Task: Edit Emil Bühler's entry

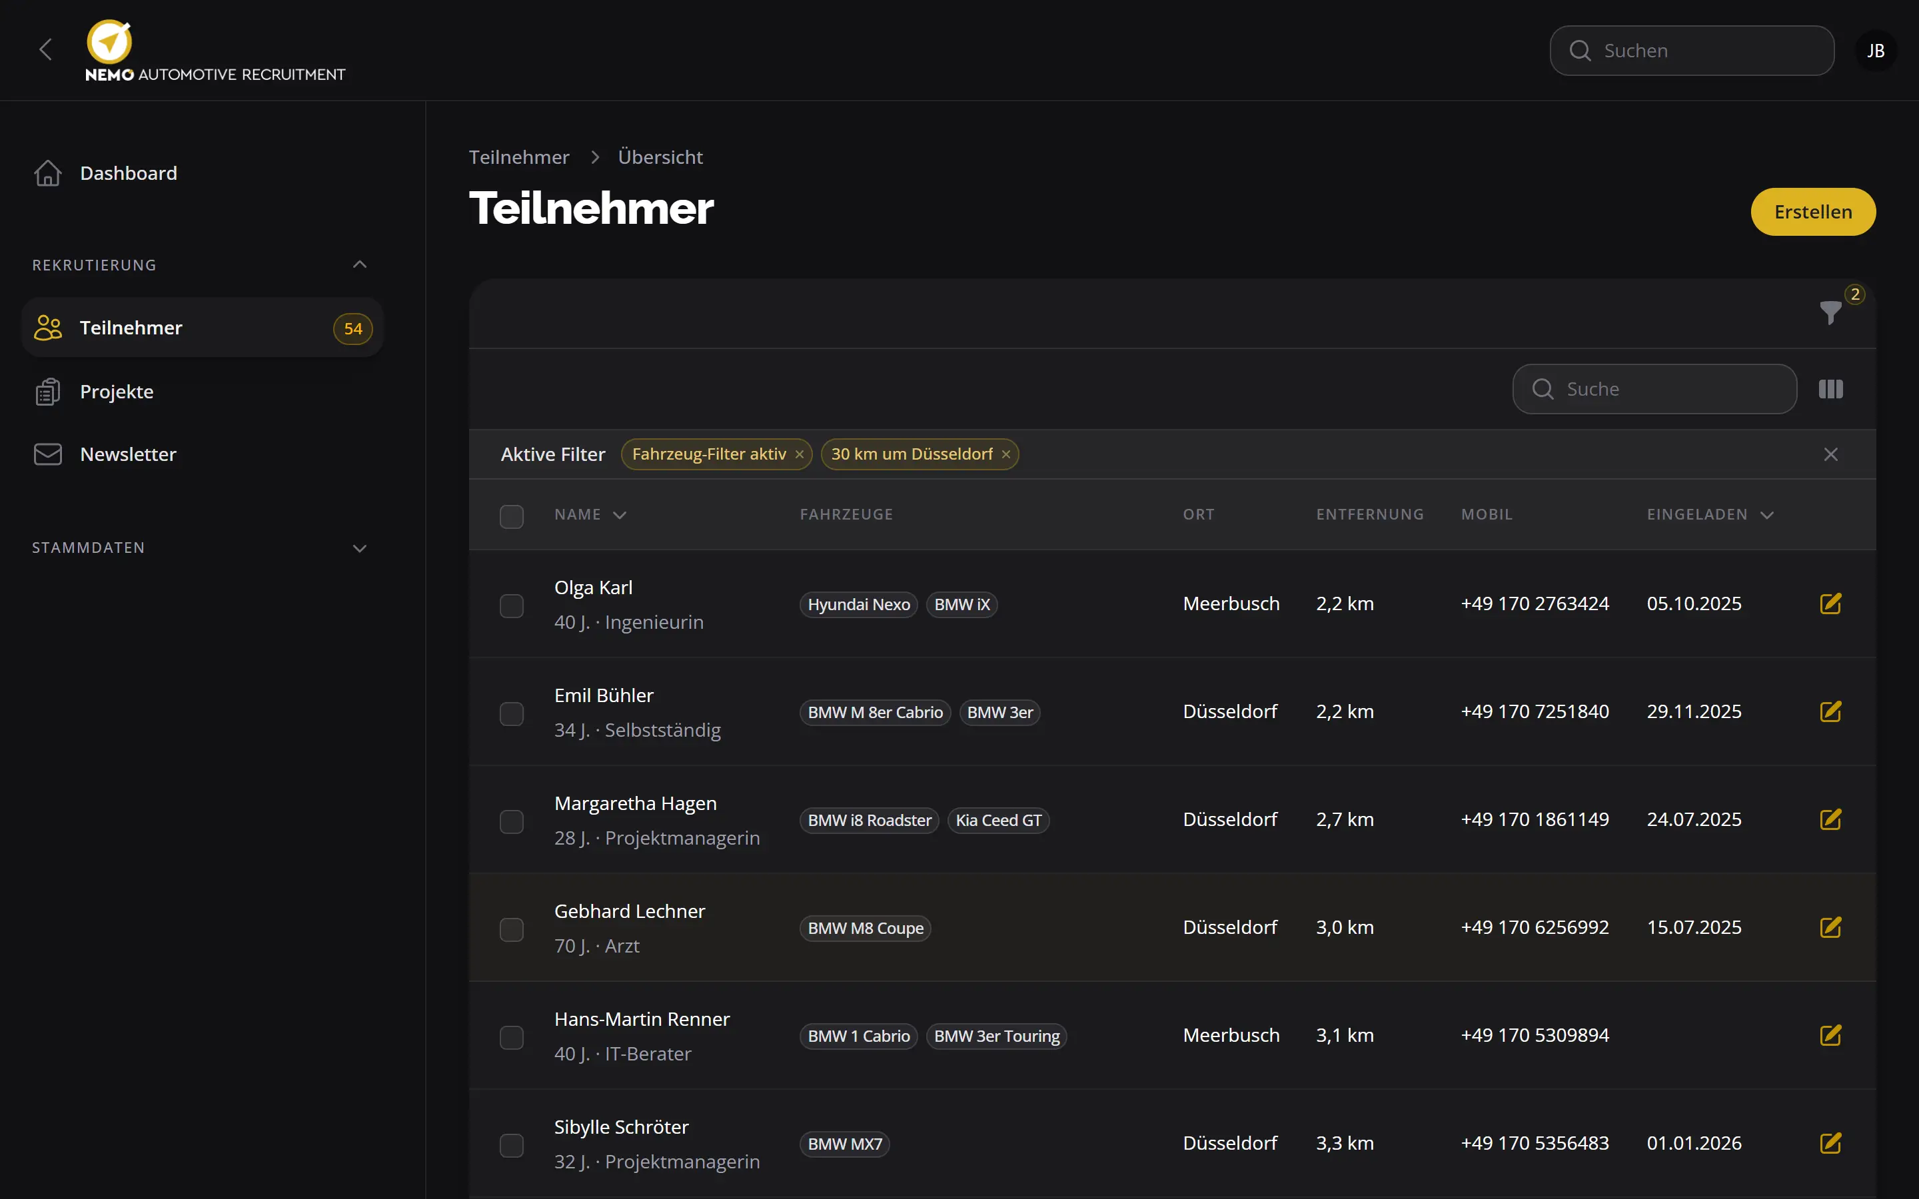Action: tap(1830, 711)
